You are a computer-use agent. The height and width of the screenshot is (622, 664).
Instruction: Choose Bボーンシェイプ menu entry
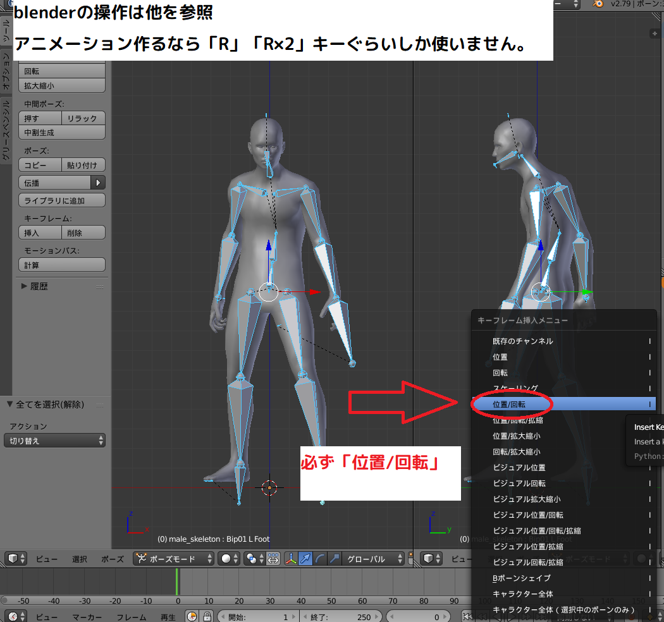(564, 578)
